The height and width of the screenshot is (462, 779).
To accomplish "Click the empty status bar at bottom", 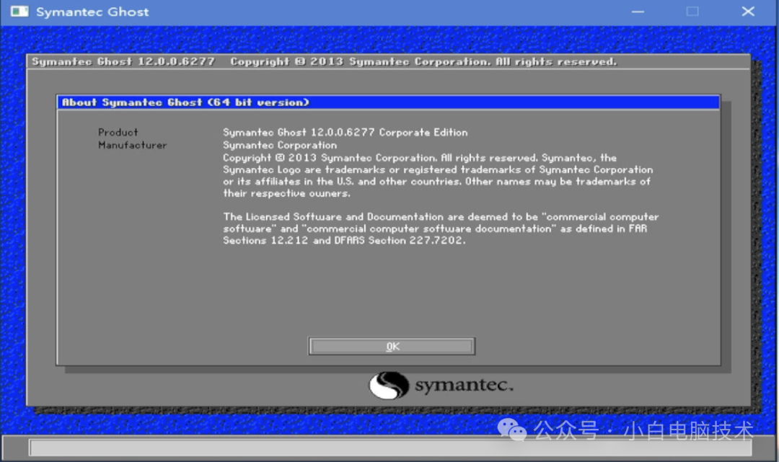I will 390,448.
